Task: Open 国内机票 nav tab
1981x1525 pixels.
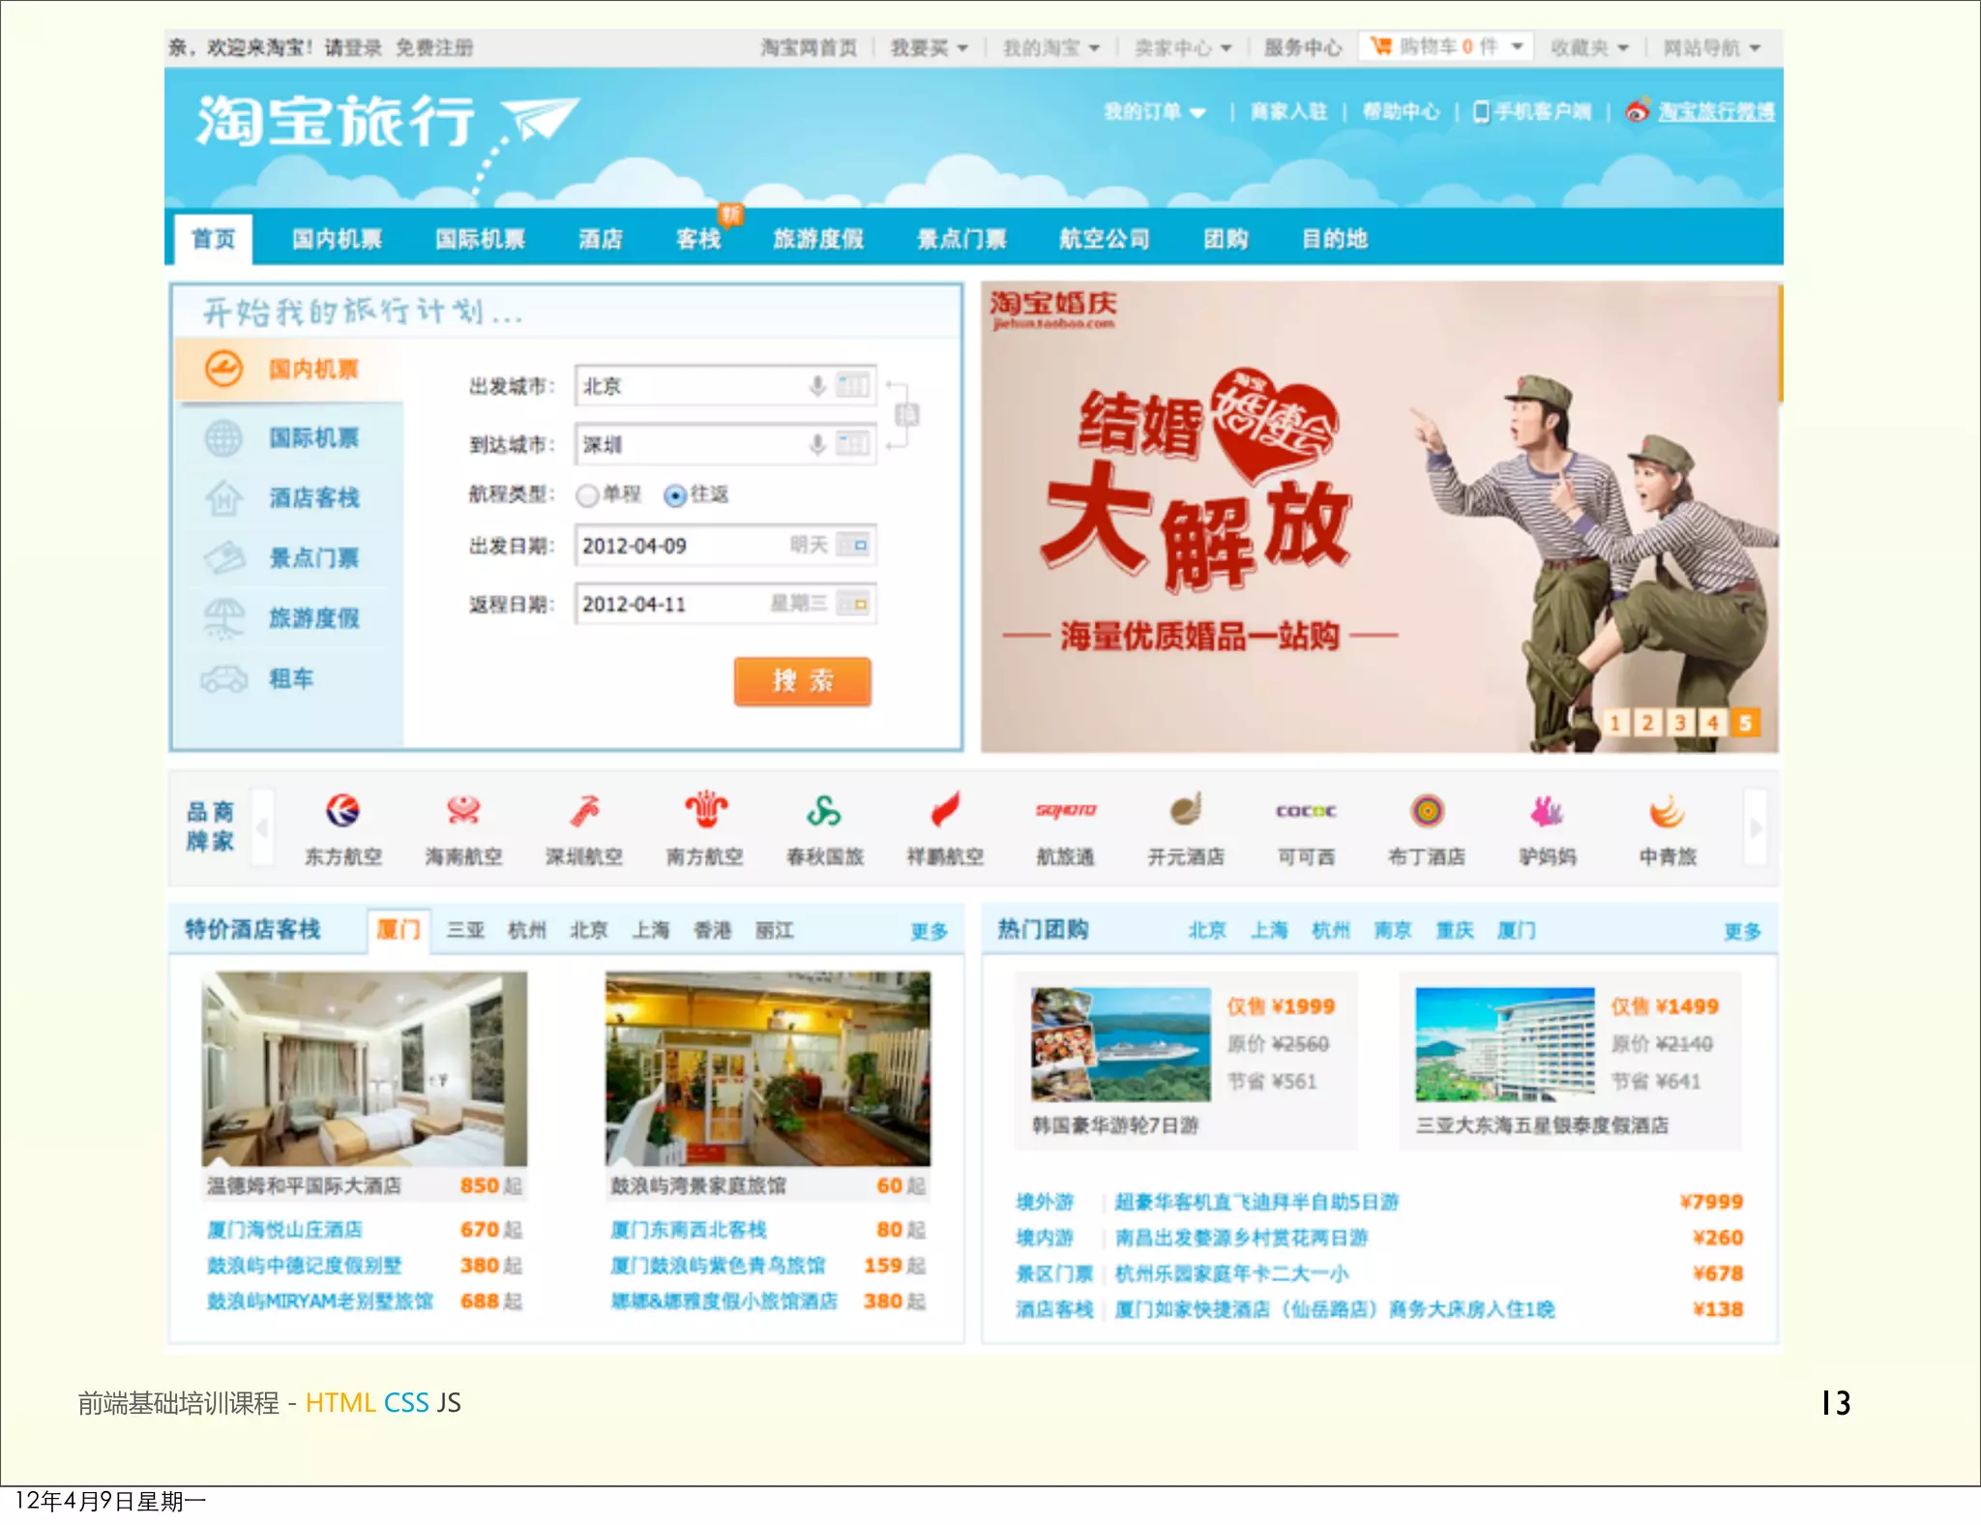Action: (337, 239)
